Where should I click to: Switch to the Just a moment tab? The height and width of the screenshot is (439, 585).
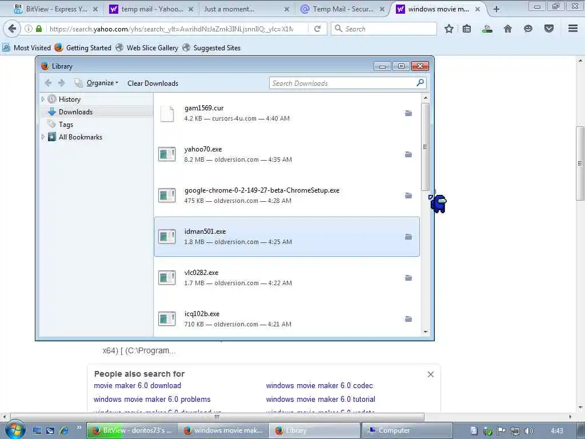pos(245,9)
